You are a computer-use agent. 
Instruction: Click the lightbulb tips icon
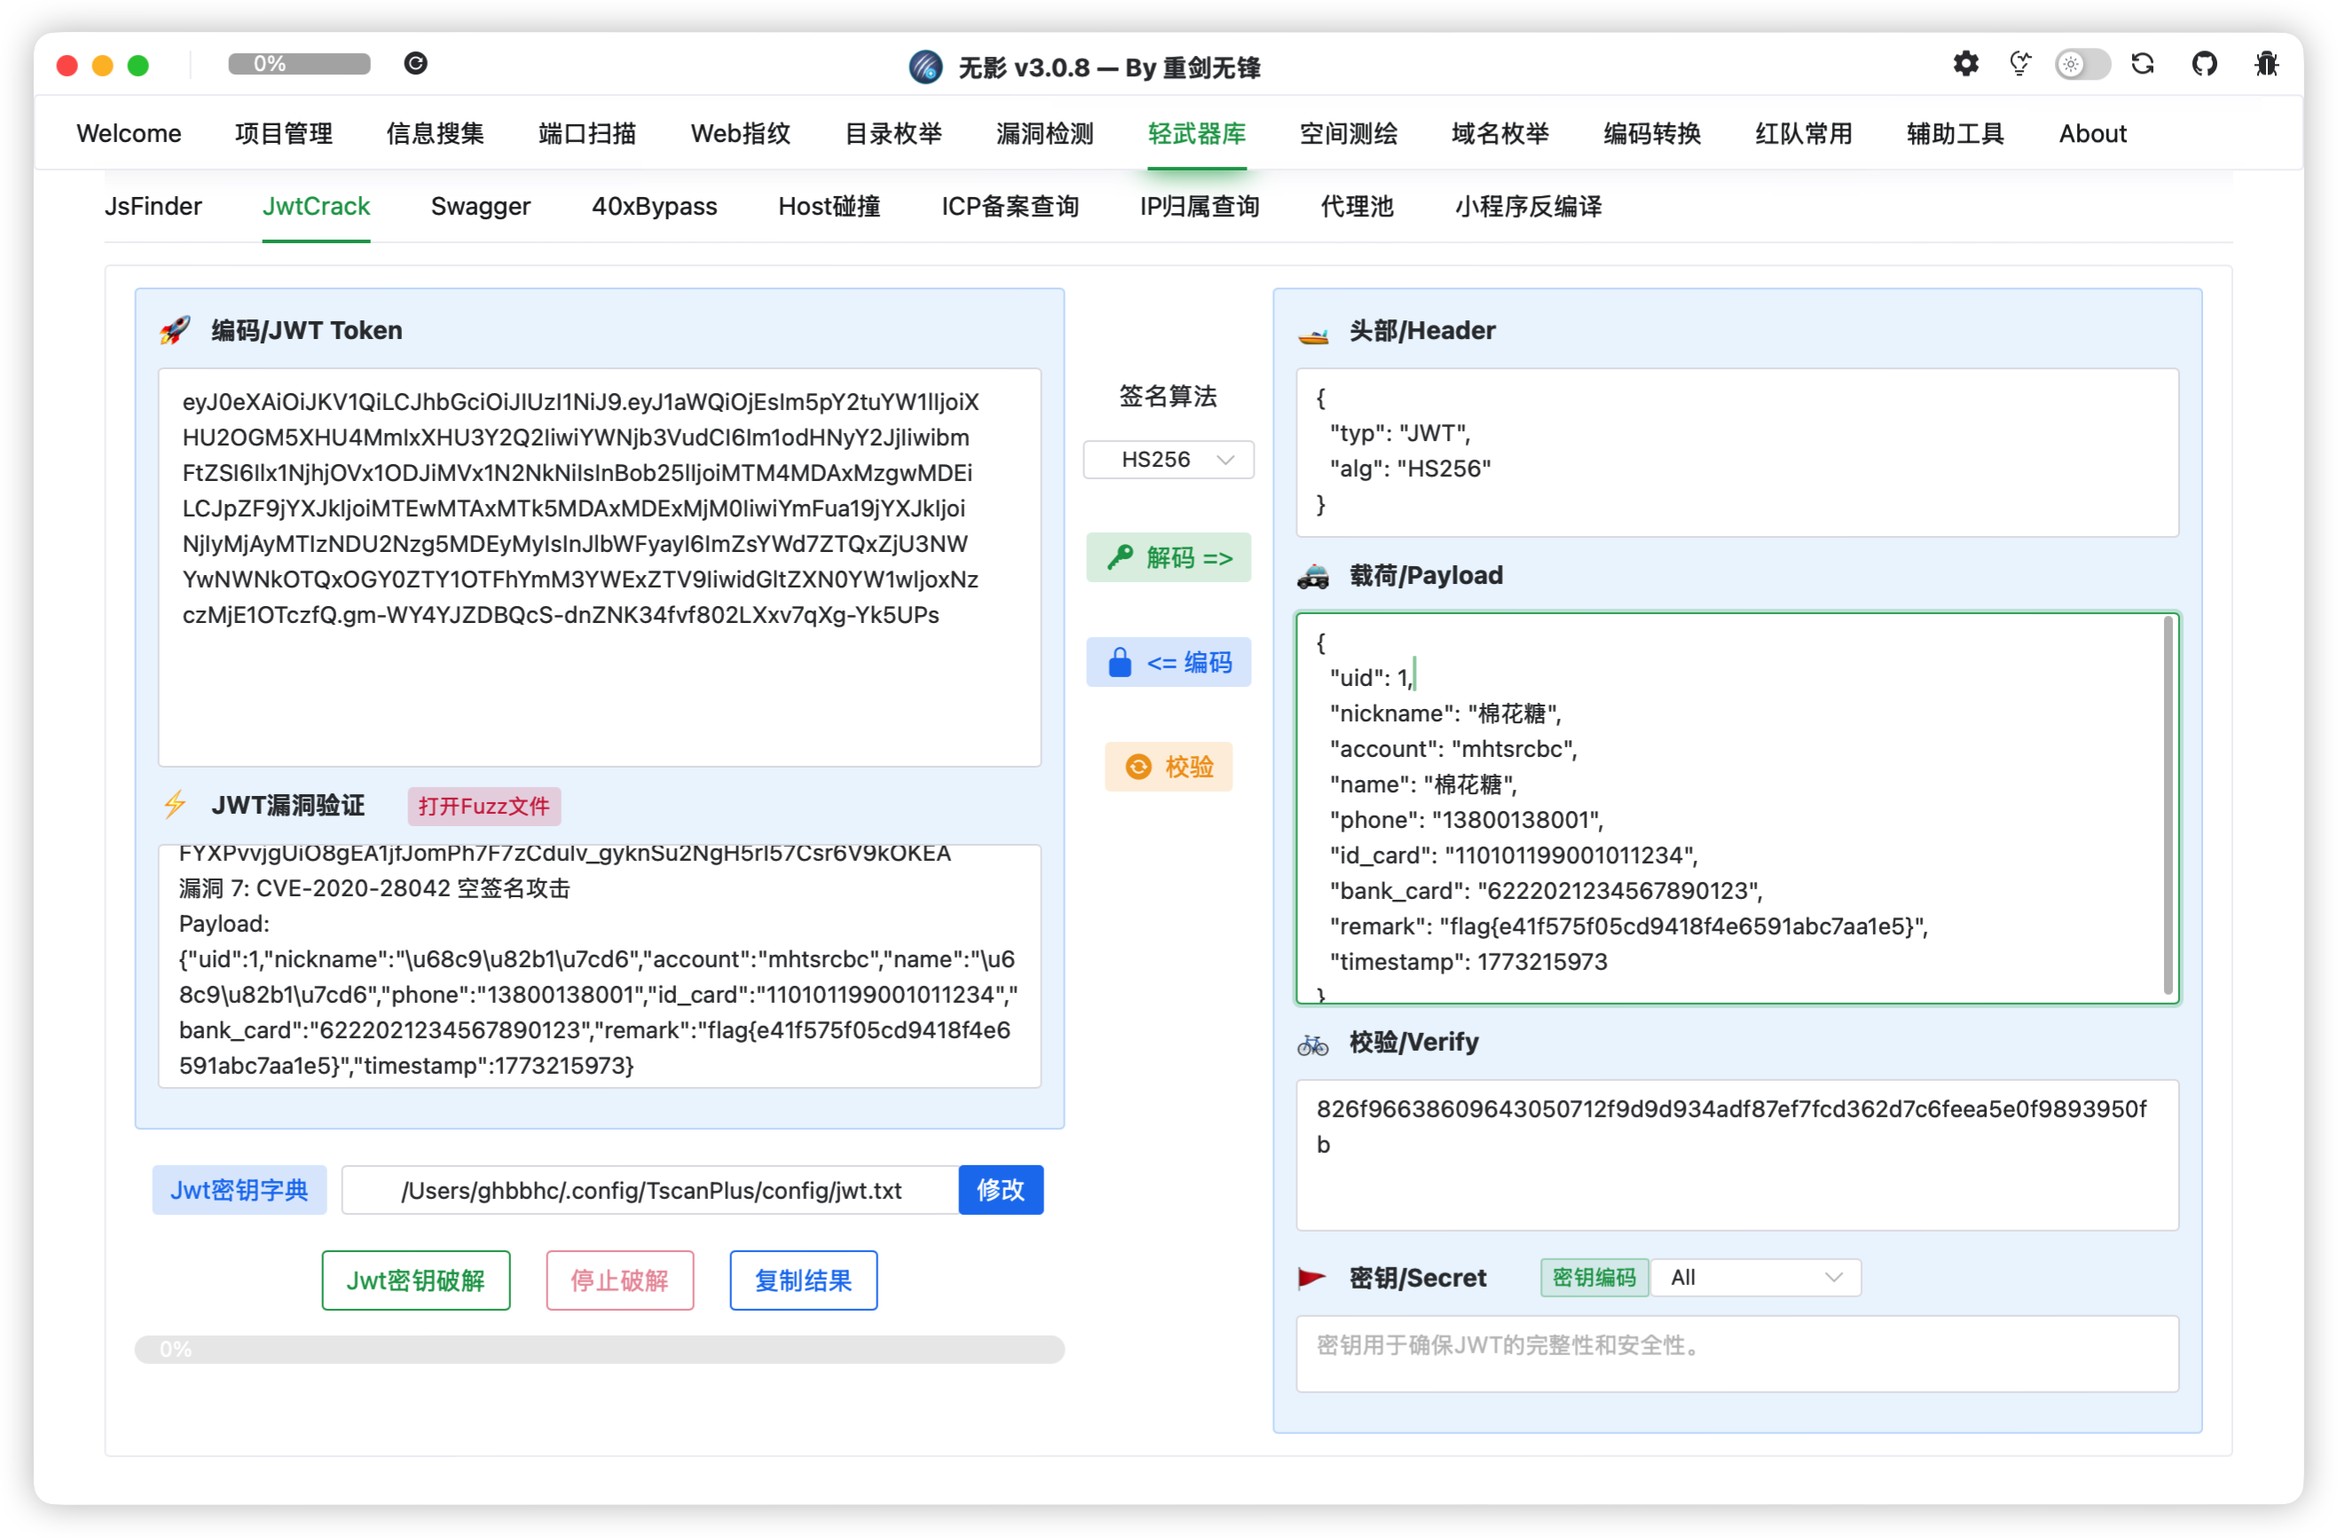[2020, 65]
